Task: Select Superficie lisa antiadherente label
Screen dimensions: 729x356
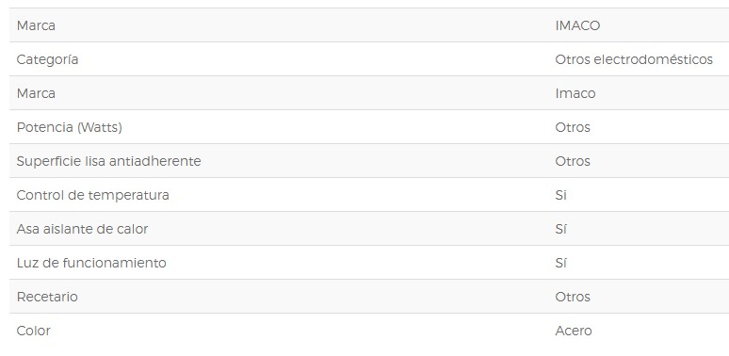Action: pyautogui.click(x=109, y=161)
